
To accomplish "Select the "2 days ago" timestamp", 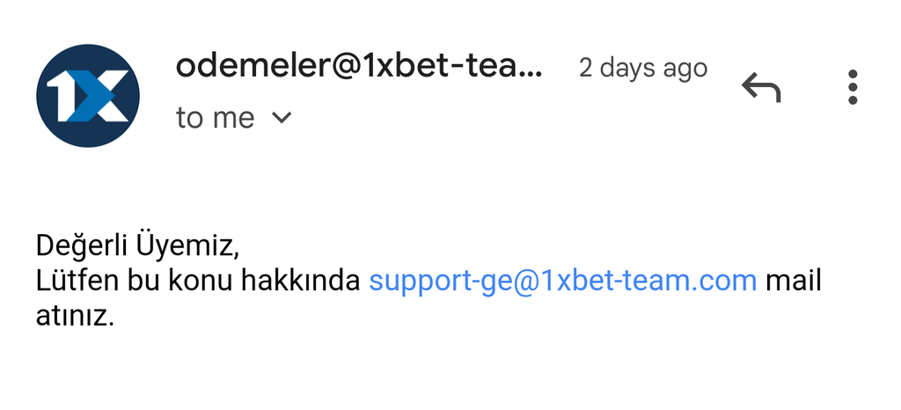I will click(643, 69).
